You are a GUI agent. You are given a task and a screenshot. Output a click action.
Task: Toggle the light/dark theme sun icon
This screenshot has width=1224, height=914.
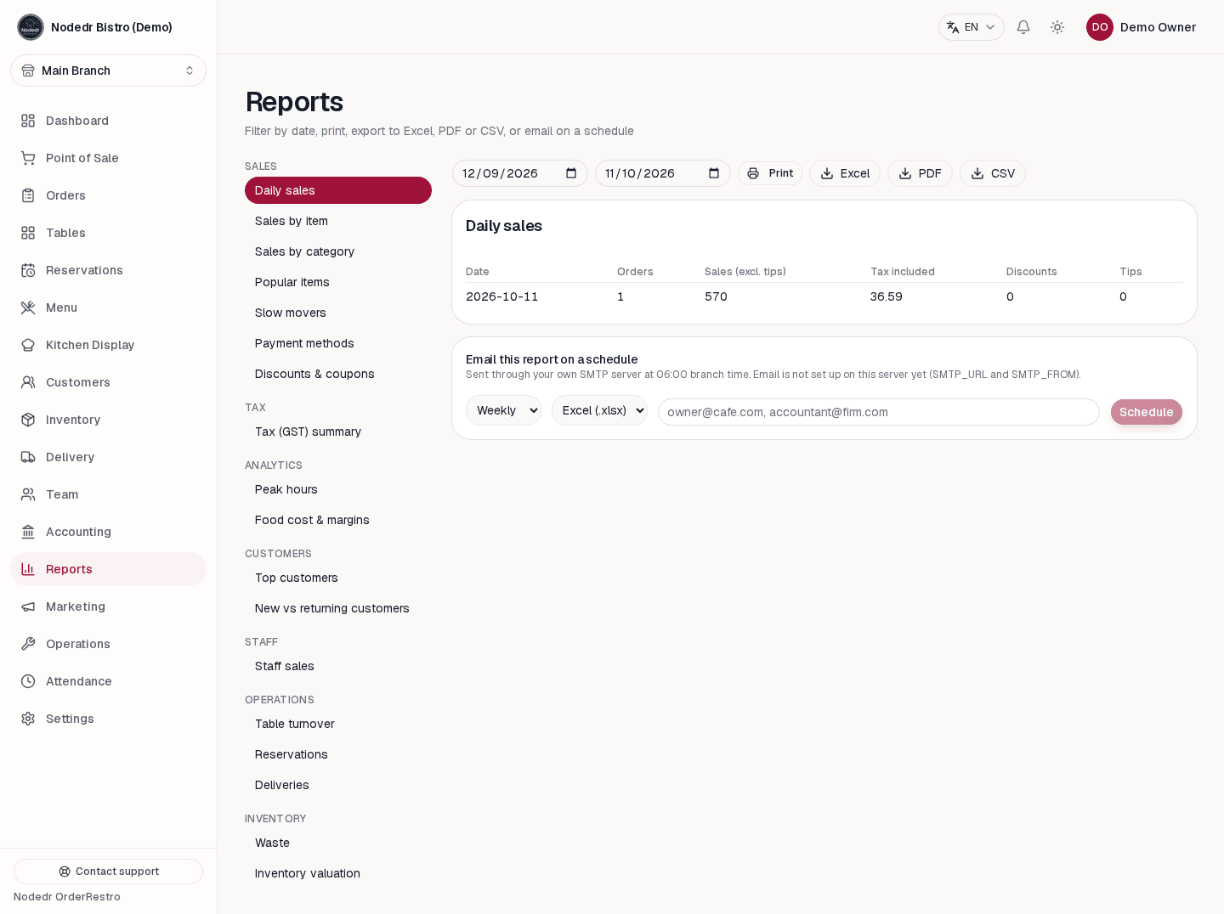(1057, 27)
